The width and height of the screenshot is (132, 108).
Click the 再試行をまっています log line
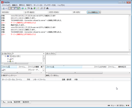click(18, 25)
